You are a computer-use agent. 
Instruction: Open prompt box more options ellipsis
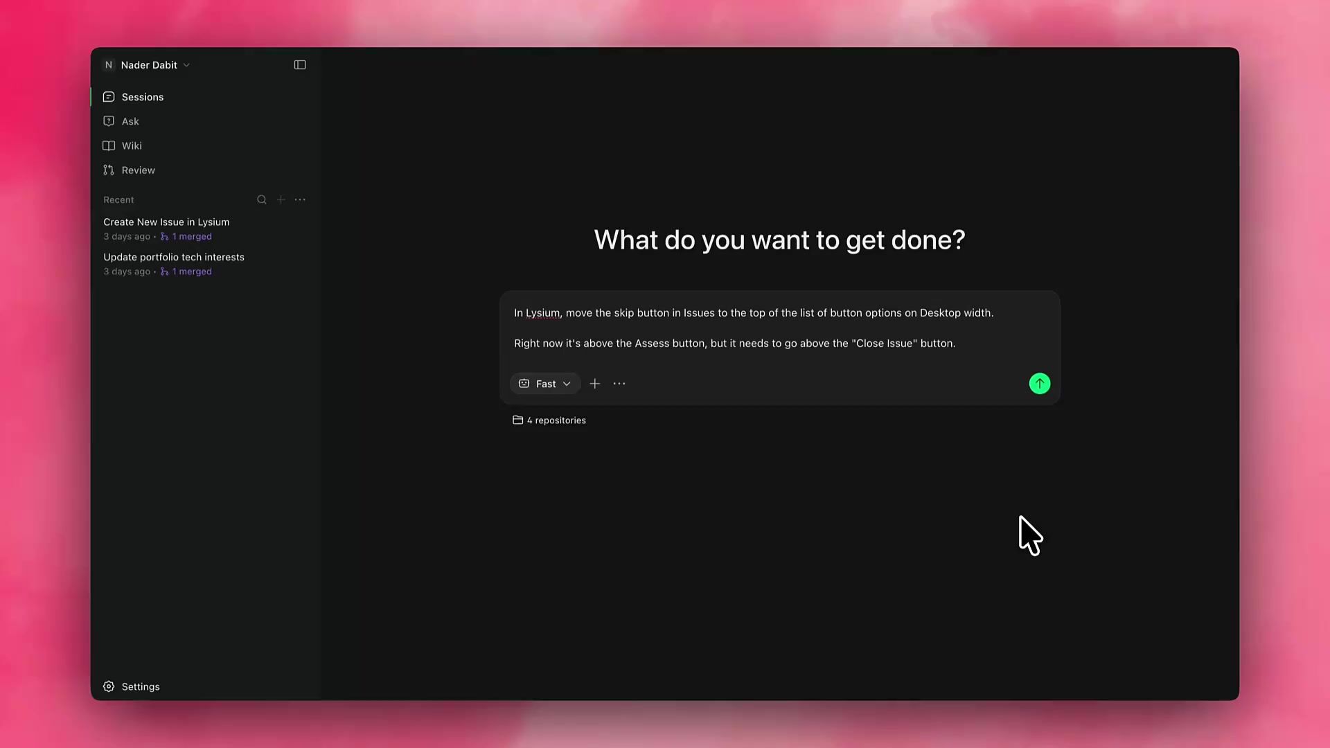(x=619, y=384)
